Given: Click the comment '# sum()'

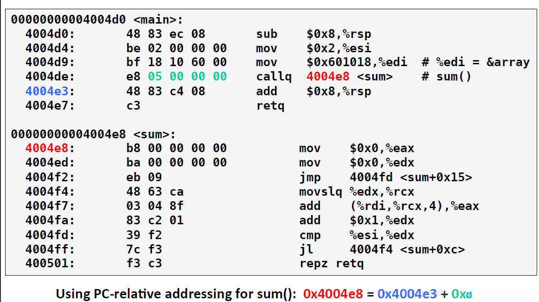Looking at the screenshot, I should coord(447,76).
